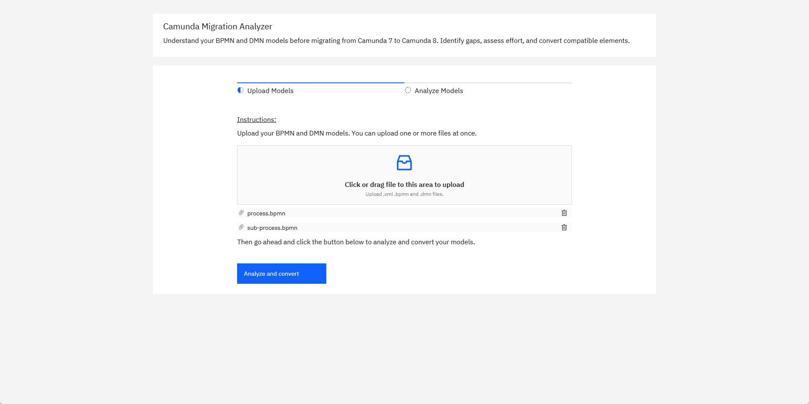
Task: Click the 'Upload your BPMN and DMN models' sentence
Action: 356,133
